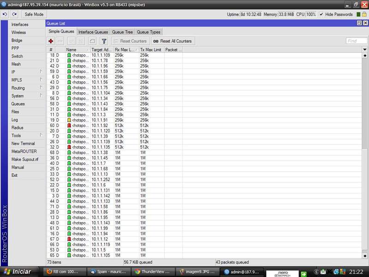The image size is (369, 277).
Task: Click the Enable checkmark toolbar icon
Action: [71, 41]
